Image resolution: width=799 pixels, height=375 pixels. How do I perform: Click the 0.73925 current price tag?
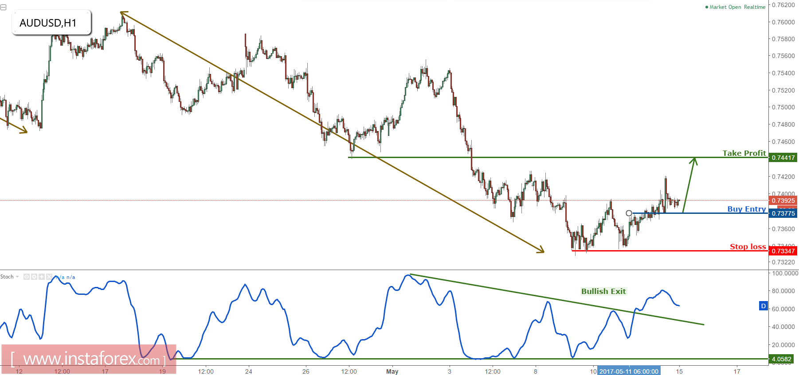(x=783, y=201)
